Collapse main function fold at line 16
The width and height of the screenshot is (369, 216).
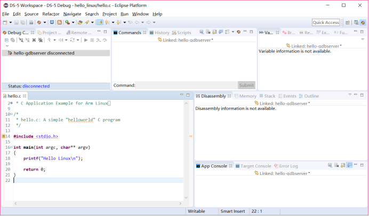coord(11,147)
